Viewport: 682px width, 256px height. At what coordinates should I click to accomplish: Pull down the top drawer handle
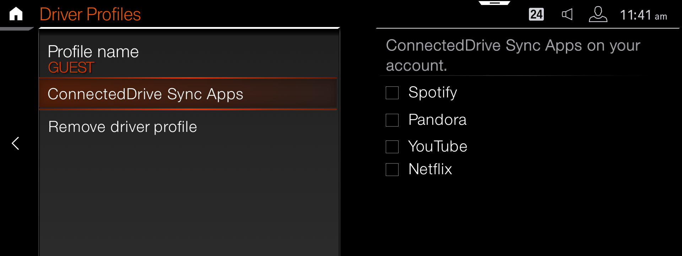(x=494, y=3)
